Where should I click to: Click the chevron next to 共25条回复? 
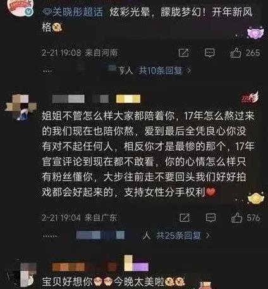click(x=207, y=235)
